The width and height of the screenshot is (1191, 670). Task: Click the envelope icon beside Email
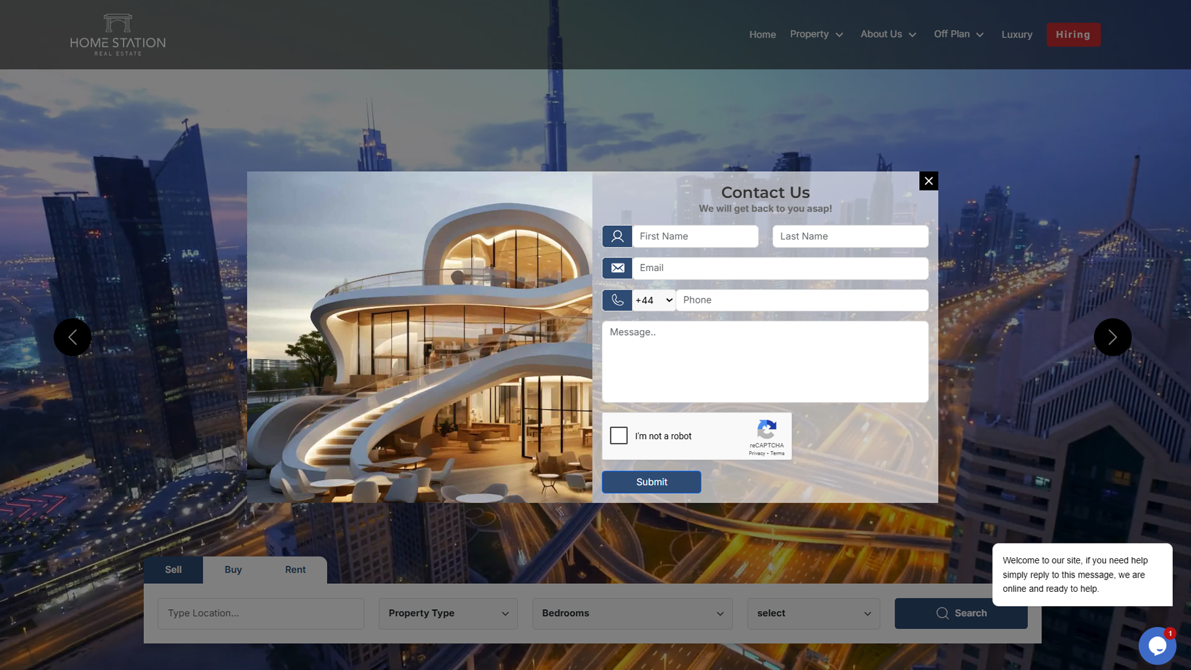617,268
